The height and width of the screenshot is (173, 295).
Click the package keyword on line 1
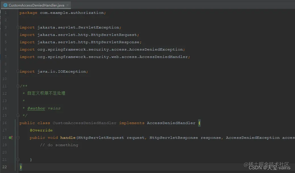tap(28, 13)
